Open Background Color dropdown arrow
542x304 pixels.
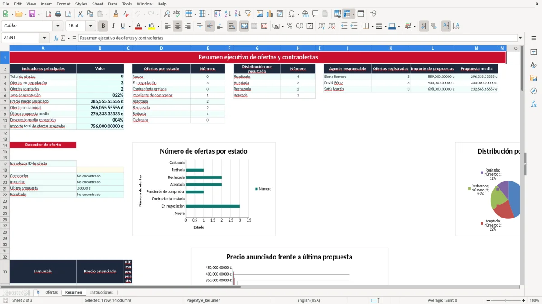[x=158, y=26]
